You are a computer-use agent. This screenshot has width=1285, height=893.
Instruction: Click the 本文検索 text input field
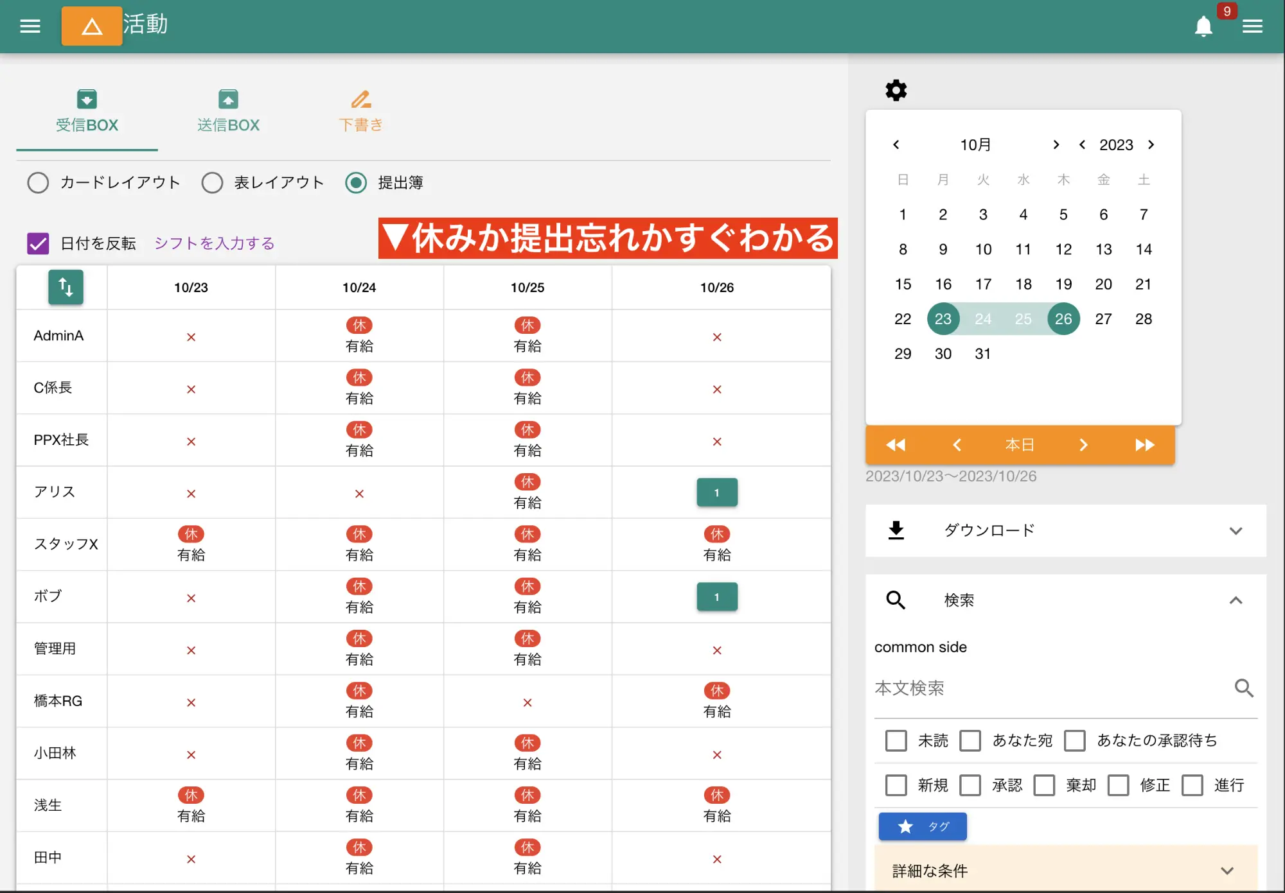point(1028,688)
